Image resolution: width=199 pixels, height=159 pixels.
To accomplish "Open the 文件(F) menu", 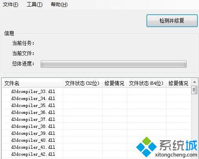I will point(11,5).
